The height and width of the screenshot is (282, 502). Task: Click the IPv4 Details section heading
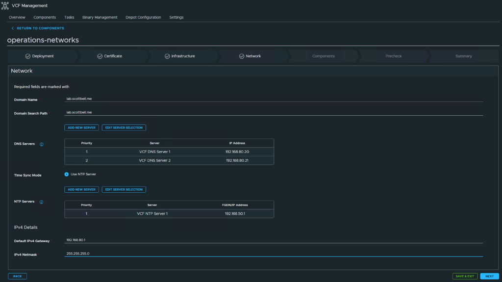tap(25, 228)
